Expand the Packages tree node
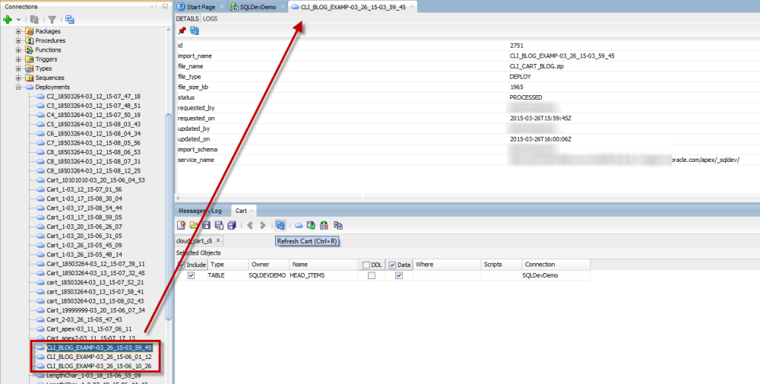The height and width of the screenshot is (384, 760). pyautogui.click(x=18, y=31)
